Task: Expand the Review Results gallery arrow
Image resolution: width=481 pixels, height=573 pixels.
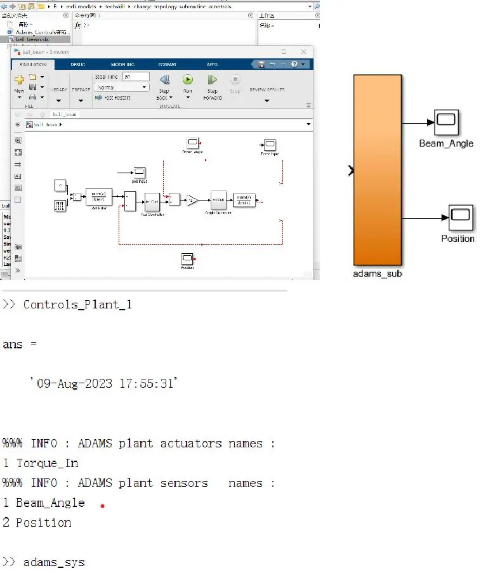Action: [267, 100]
